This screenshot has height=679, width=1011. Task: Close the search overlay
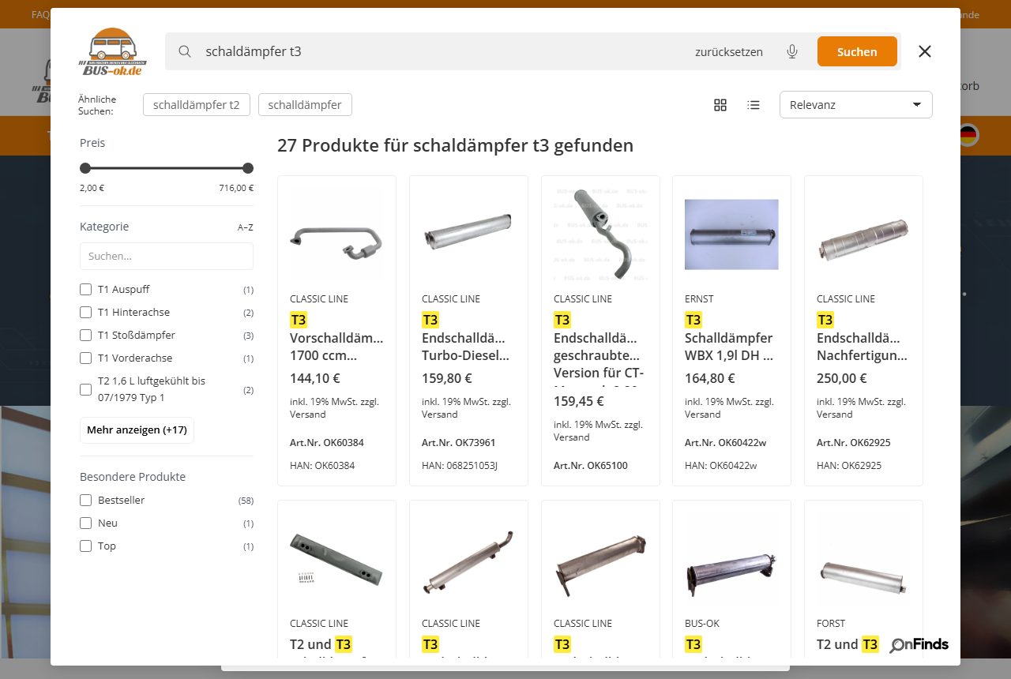[925, 51]
